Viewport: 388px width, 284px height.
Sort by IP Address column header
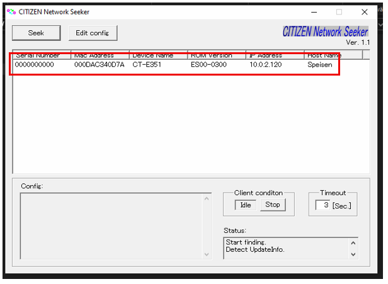[x=275, y=55]
